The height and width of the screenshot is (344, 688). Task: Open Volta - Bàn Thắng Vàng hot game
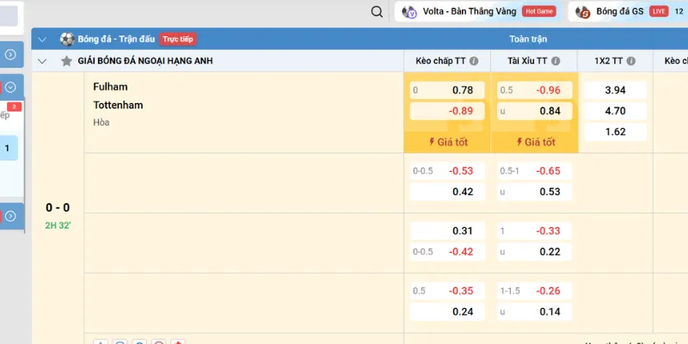coord(479,12)
